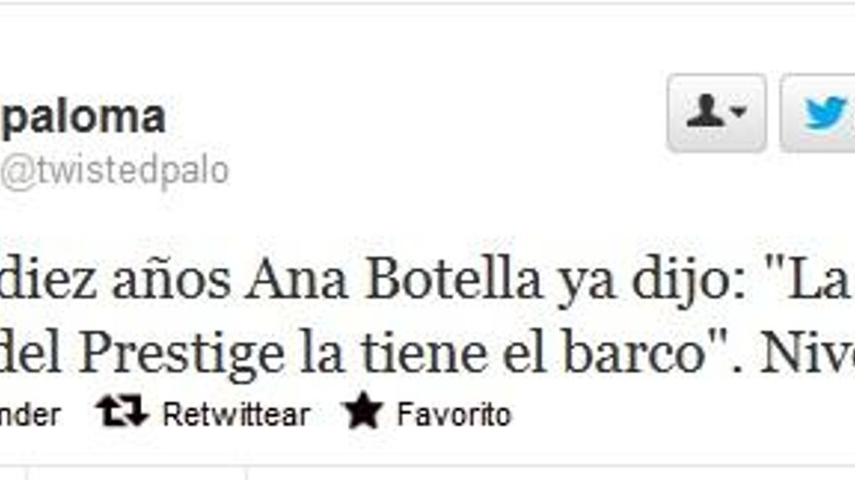Click the partially visible Responder link
Screen dimensions: 855x480
[29, 415]
